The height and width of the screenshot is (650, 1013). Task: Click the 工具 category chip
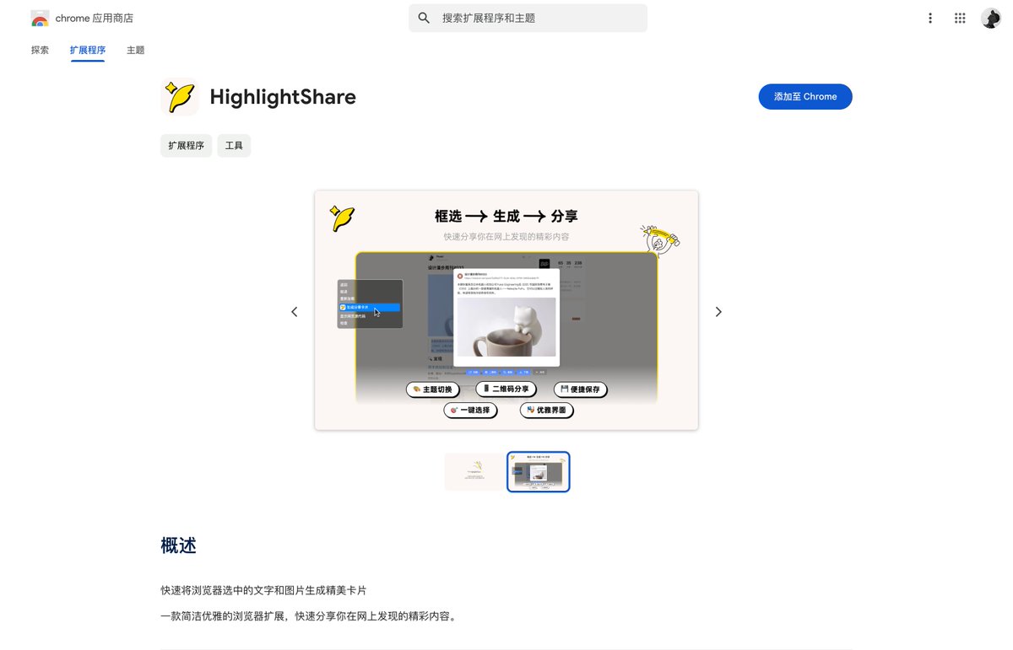234,146
